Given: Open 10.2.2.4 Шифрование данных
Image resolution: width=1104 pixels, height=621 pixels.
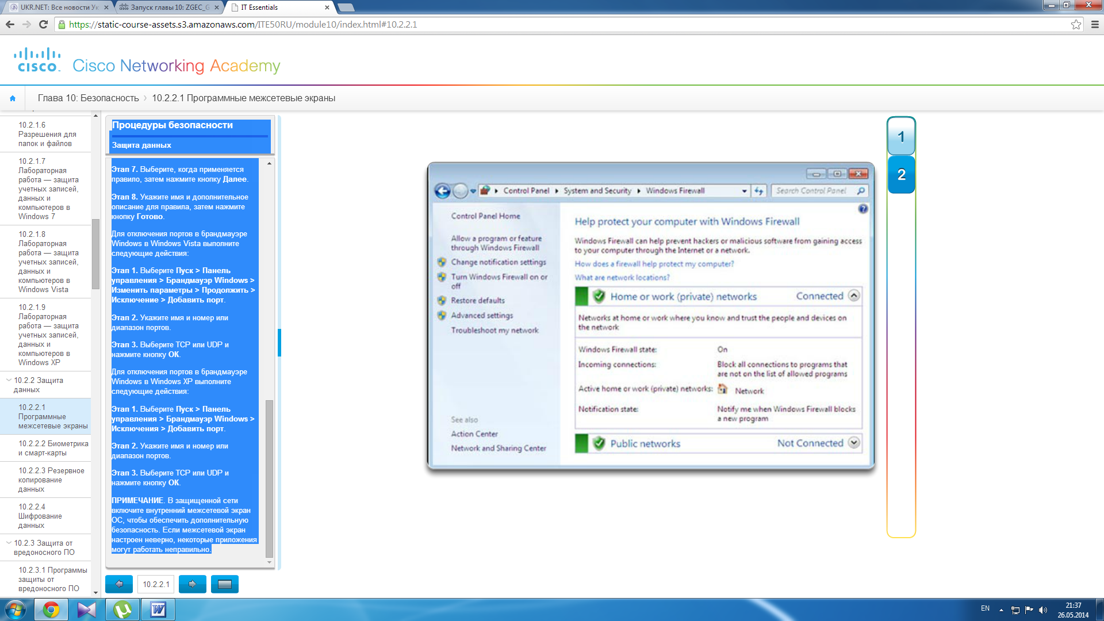Looking at the screenshot, I should 45,516.
